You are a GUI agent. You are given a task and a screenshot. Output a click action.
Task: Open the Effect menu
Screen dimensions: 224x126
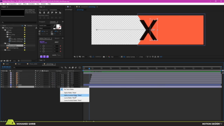click(25, 4)
